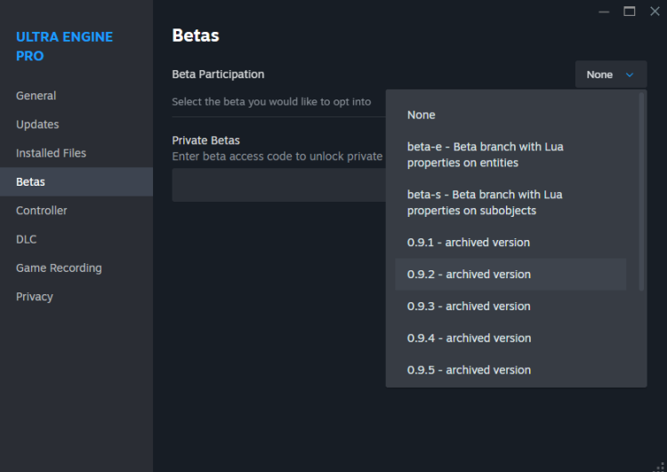Switch to the Betas tab
667x472 pixels.
(x=30, y=182)
